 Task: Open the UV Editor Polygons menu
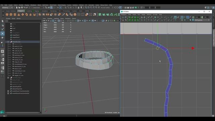[124, 14]
